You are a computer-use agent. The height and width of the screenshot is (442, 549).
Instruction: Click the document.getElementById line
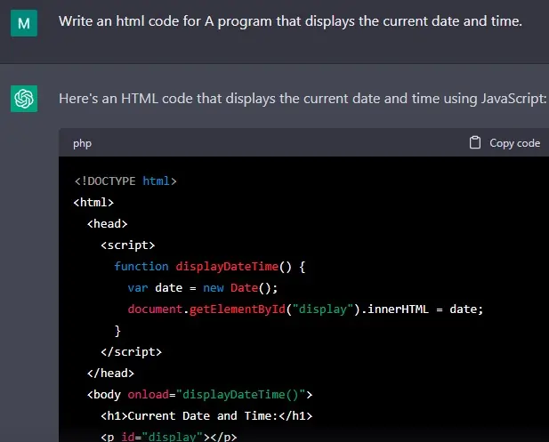coord(305,309)
